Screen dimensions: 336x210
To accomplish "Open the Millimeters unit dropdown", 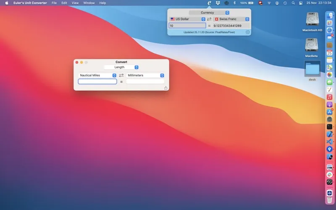I will [145, 75].
